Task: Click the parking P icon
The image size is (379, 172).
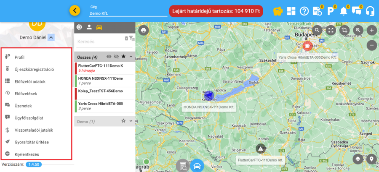Action: (x=331, y=11)
